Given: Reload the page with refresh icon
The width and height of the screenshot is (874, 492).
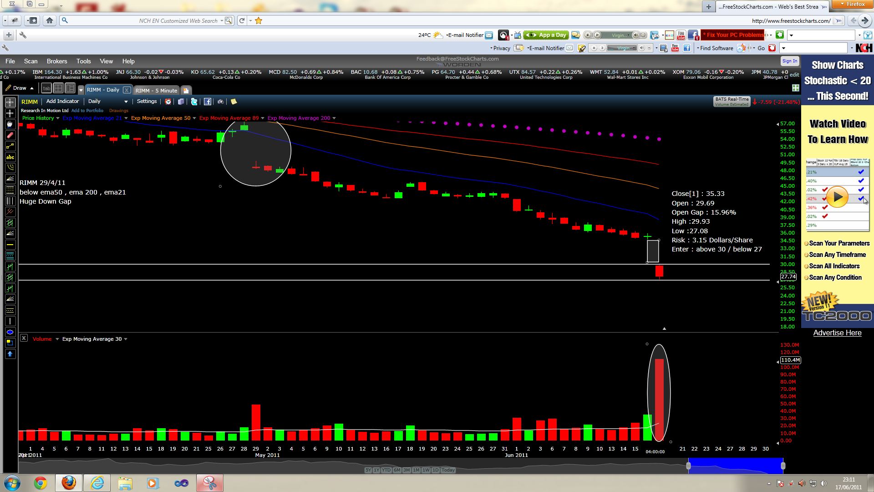Looking at the screenshot, I should coord(242,20).
